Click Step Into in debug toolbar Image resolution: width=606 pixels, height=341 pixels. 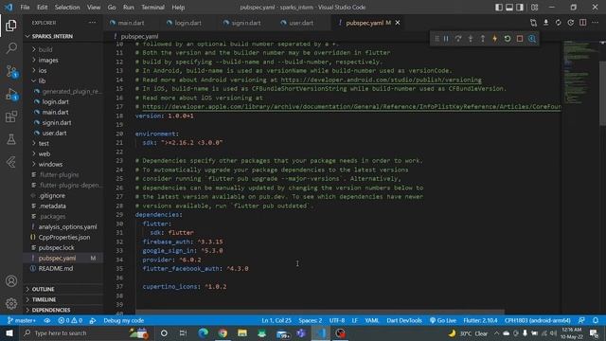(x=471, y=38)
